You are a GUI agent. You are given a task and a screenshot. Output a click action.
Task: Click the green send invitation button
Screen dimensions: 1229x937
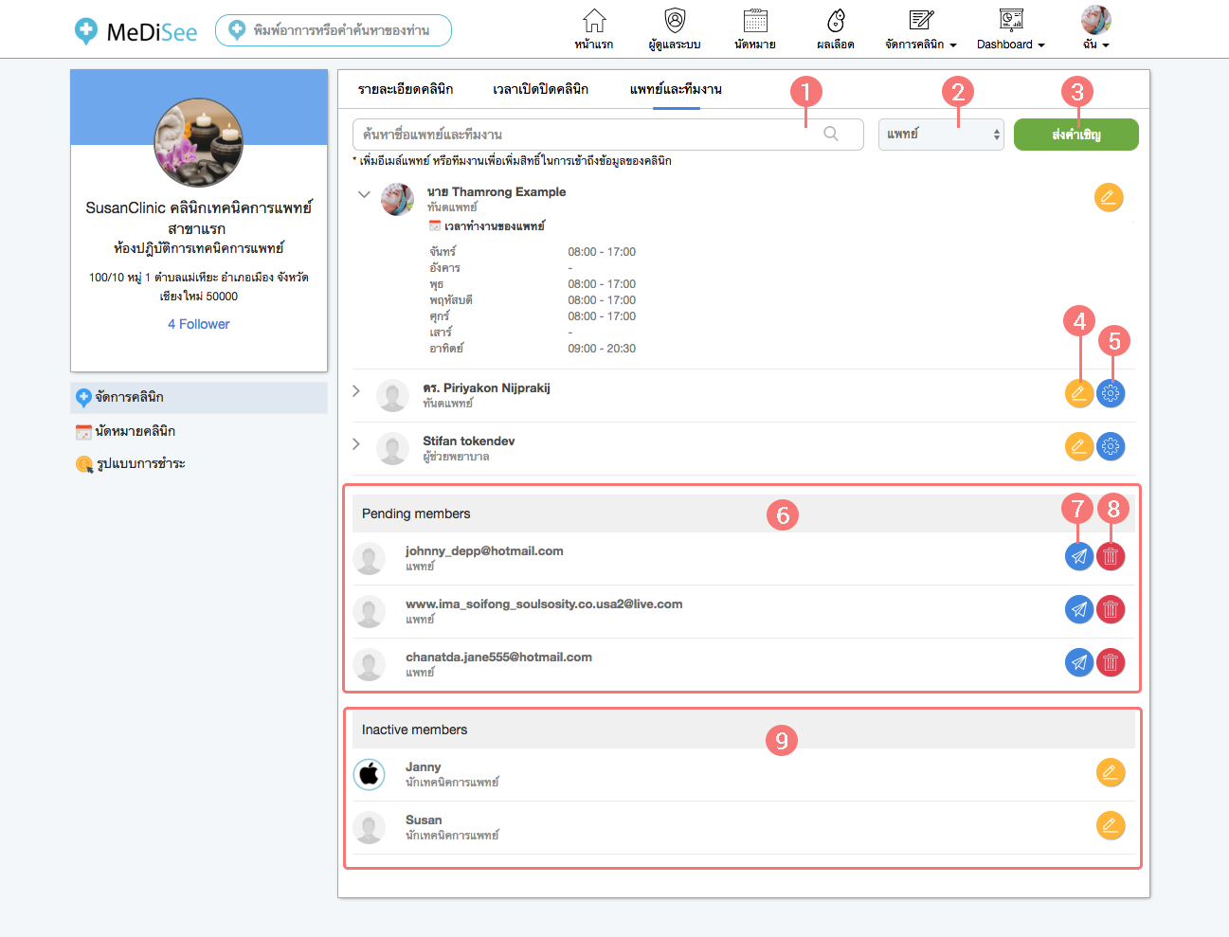coord(1075,135)
